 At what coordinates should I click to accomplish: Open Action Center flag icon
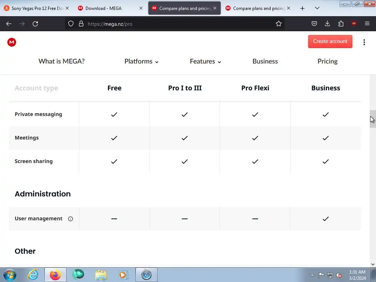321,275
